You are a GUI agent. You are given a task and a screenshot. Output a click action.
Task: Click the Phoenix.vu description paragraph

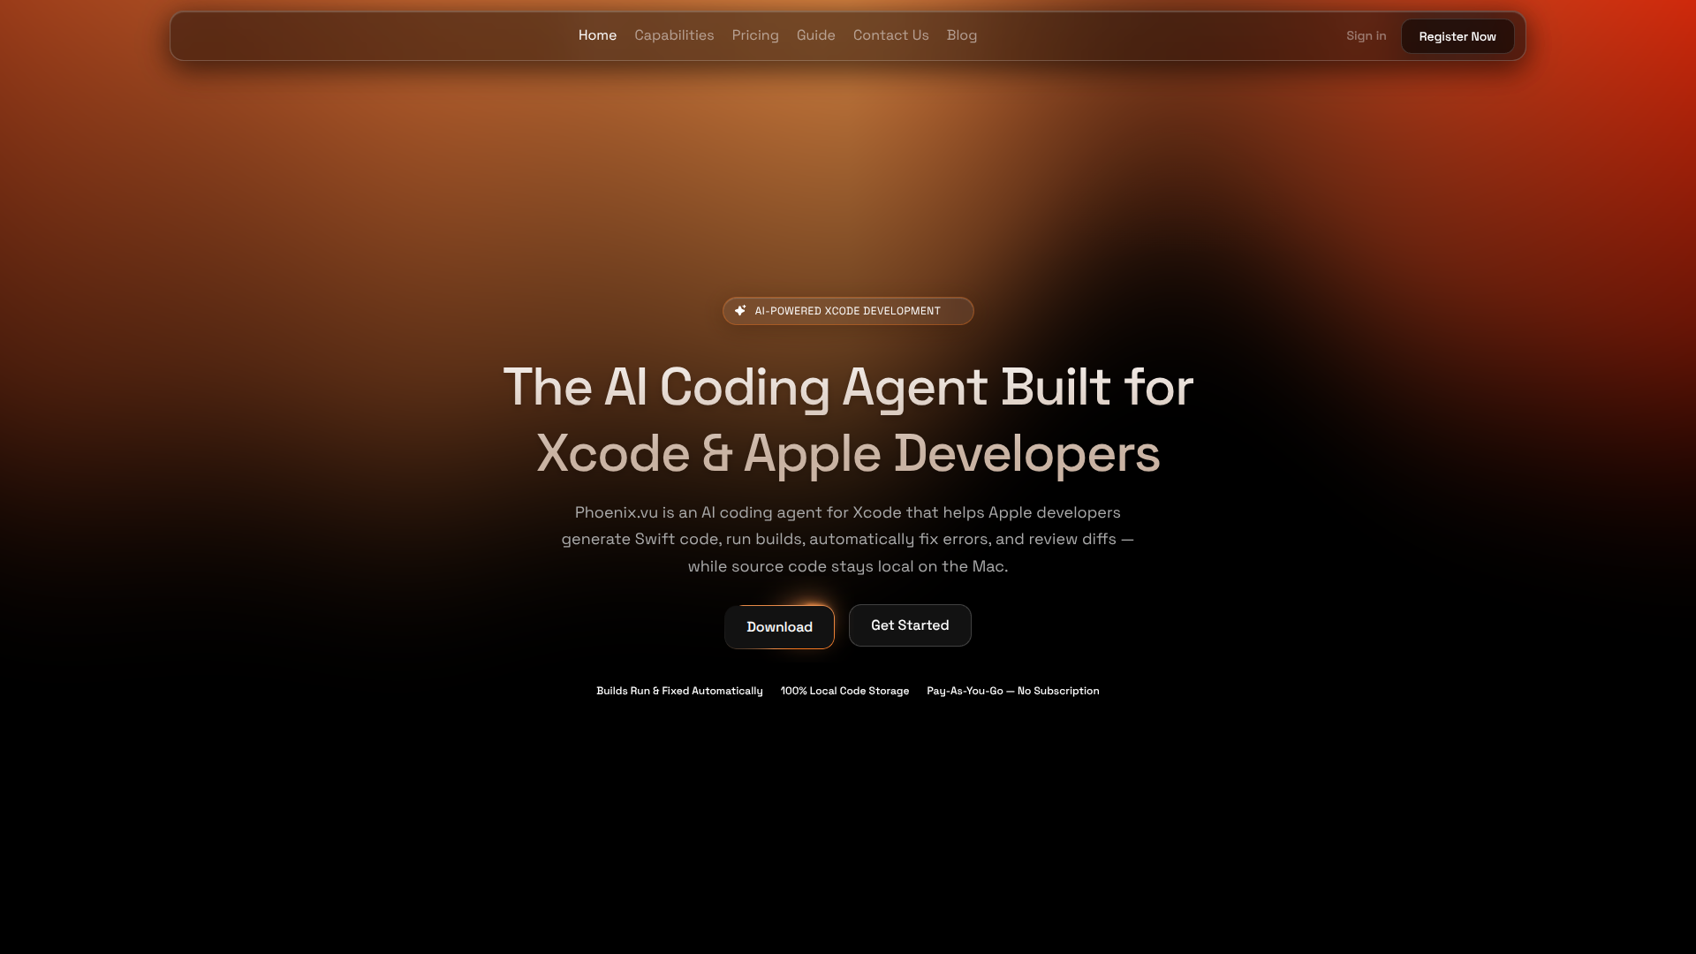(x=848, y=539)
